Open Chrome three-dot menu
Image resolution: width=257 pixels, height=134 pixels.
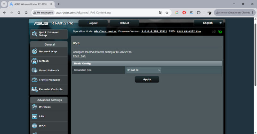tap(253, 12)
